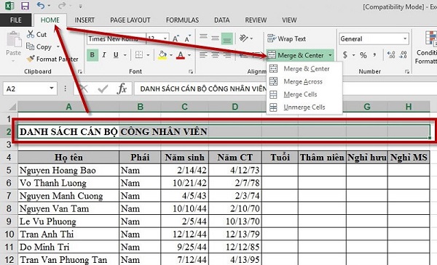Click the Save icon in quick access toolbar
Screen dimensions: 437x265
click(25, 6)
